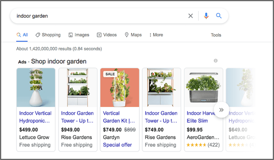Click the ads info icon
274x160 pixels.
coord(216,61)
